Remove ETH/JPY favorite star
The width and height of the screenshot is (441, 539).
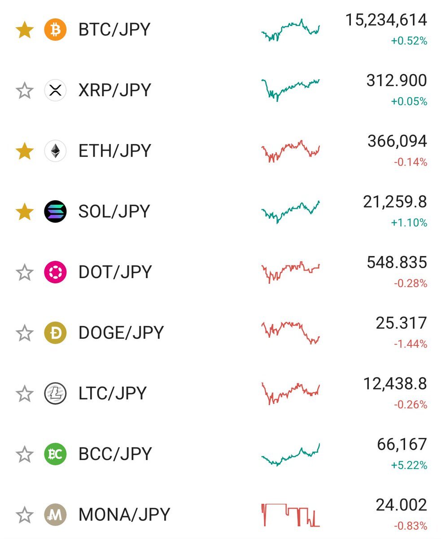tap(24, 151)
